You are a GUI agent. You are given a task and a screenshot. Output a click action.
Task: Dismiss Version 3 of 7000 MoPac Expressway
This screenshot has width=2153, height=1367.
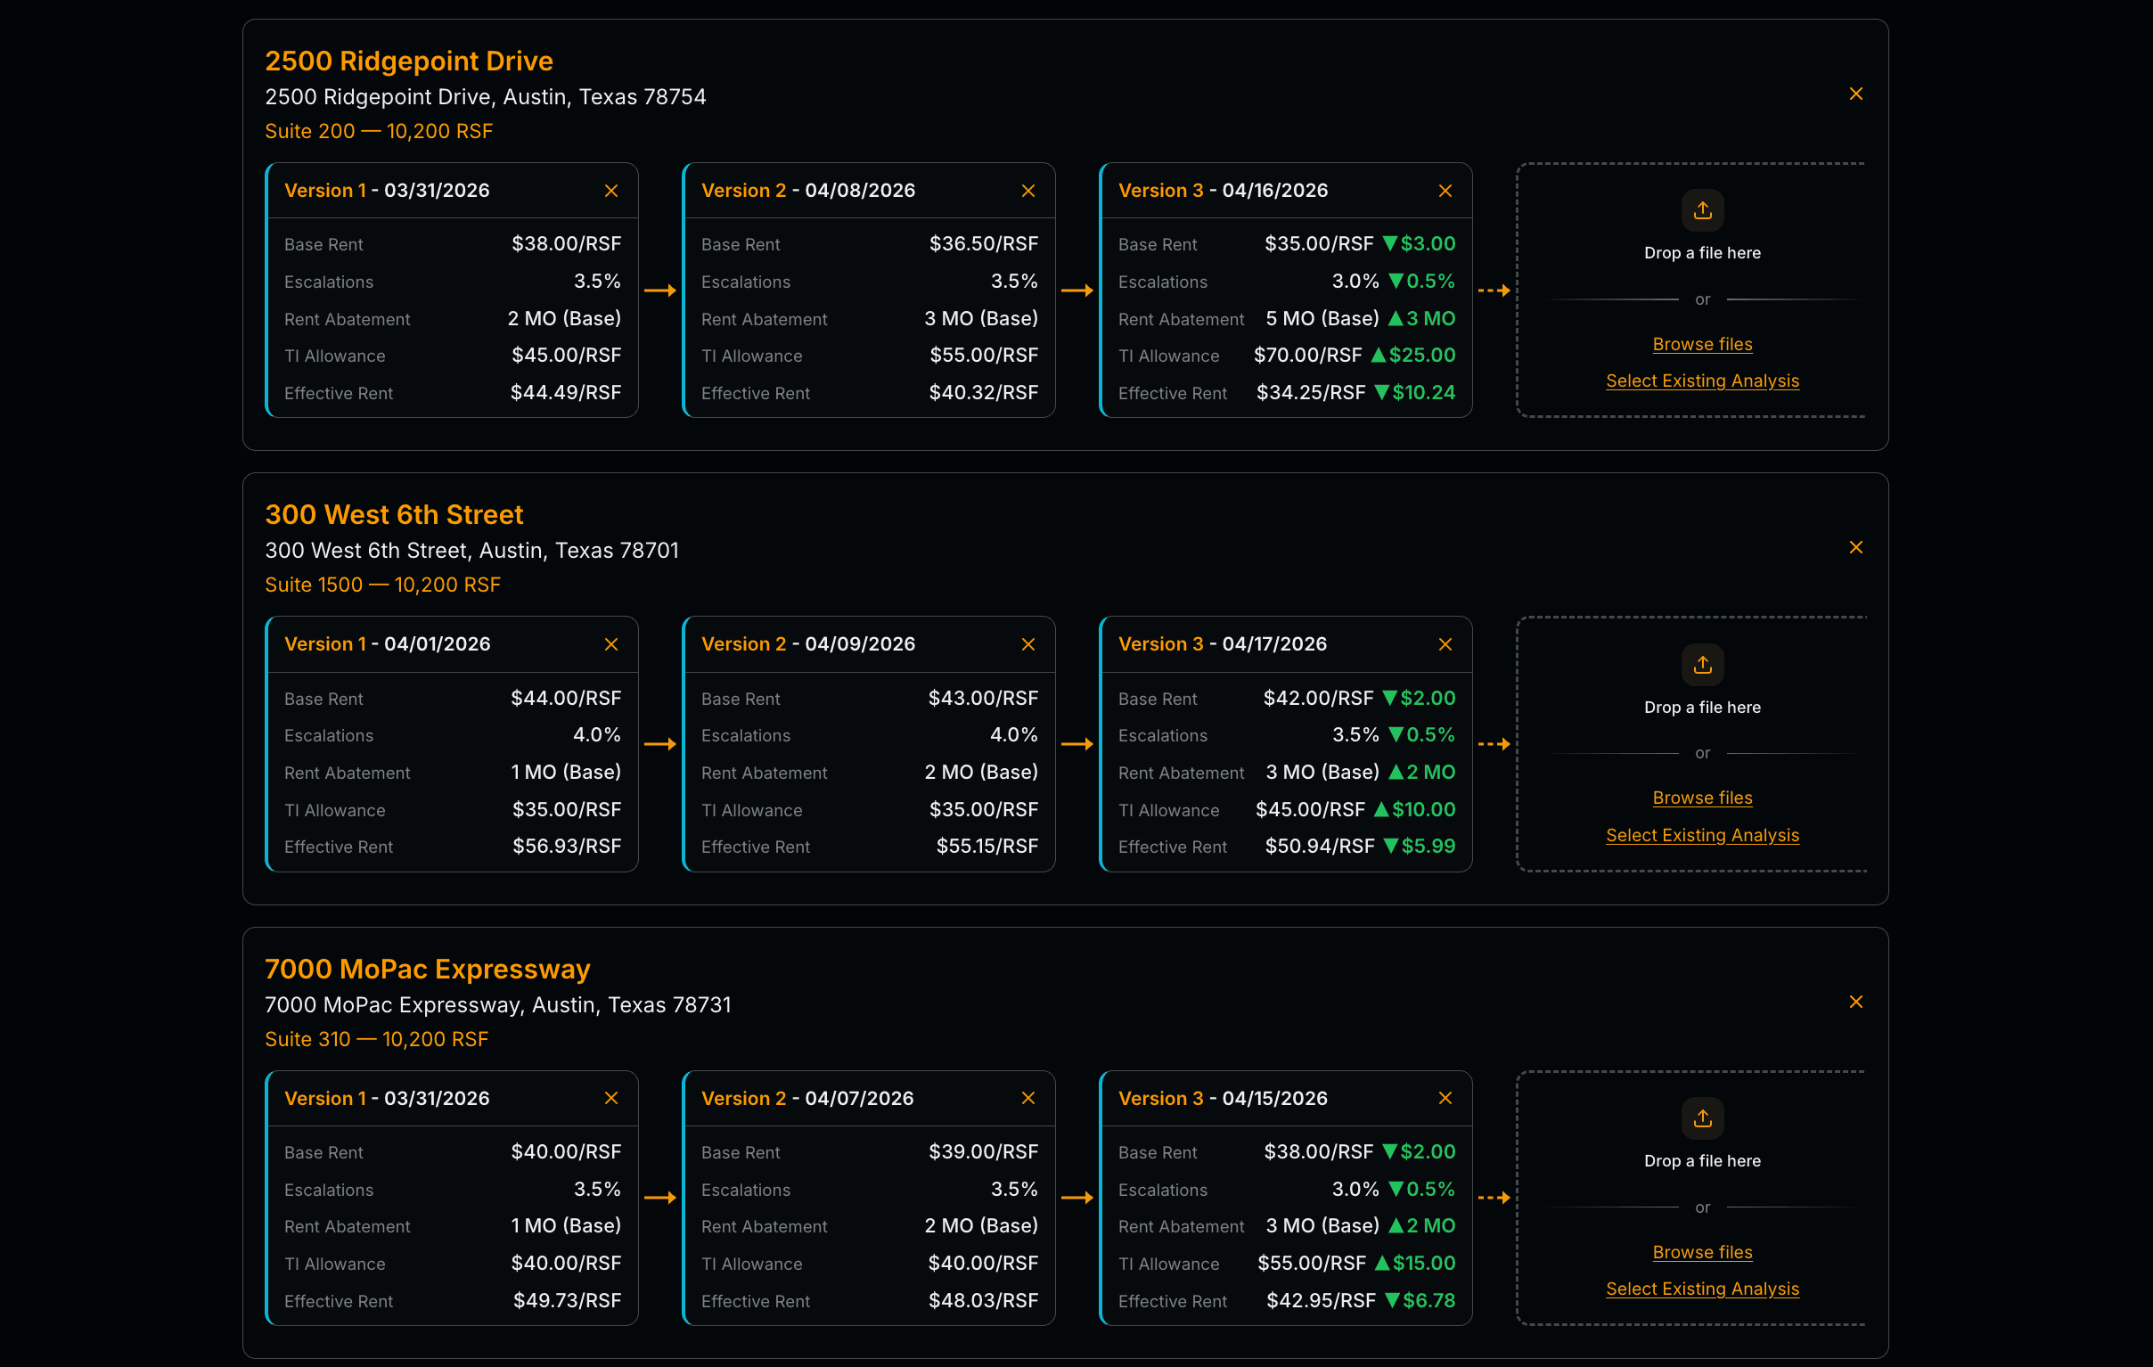(x=1445, y=1098)
